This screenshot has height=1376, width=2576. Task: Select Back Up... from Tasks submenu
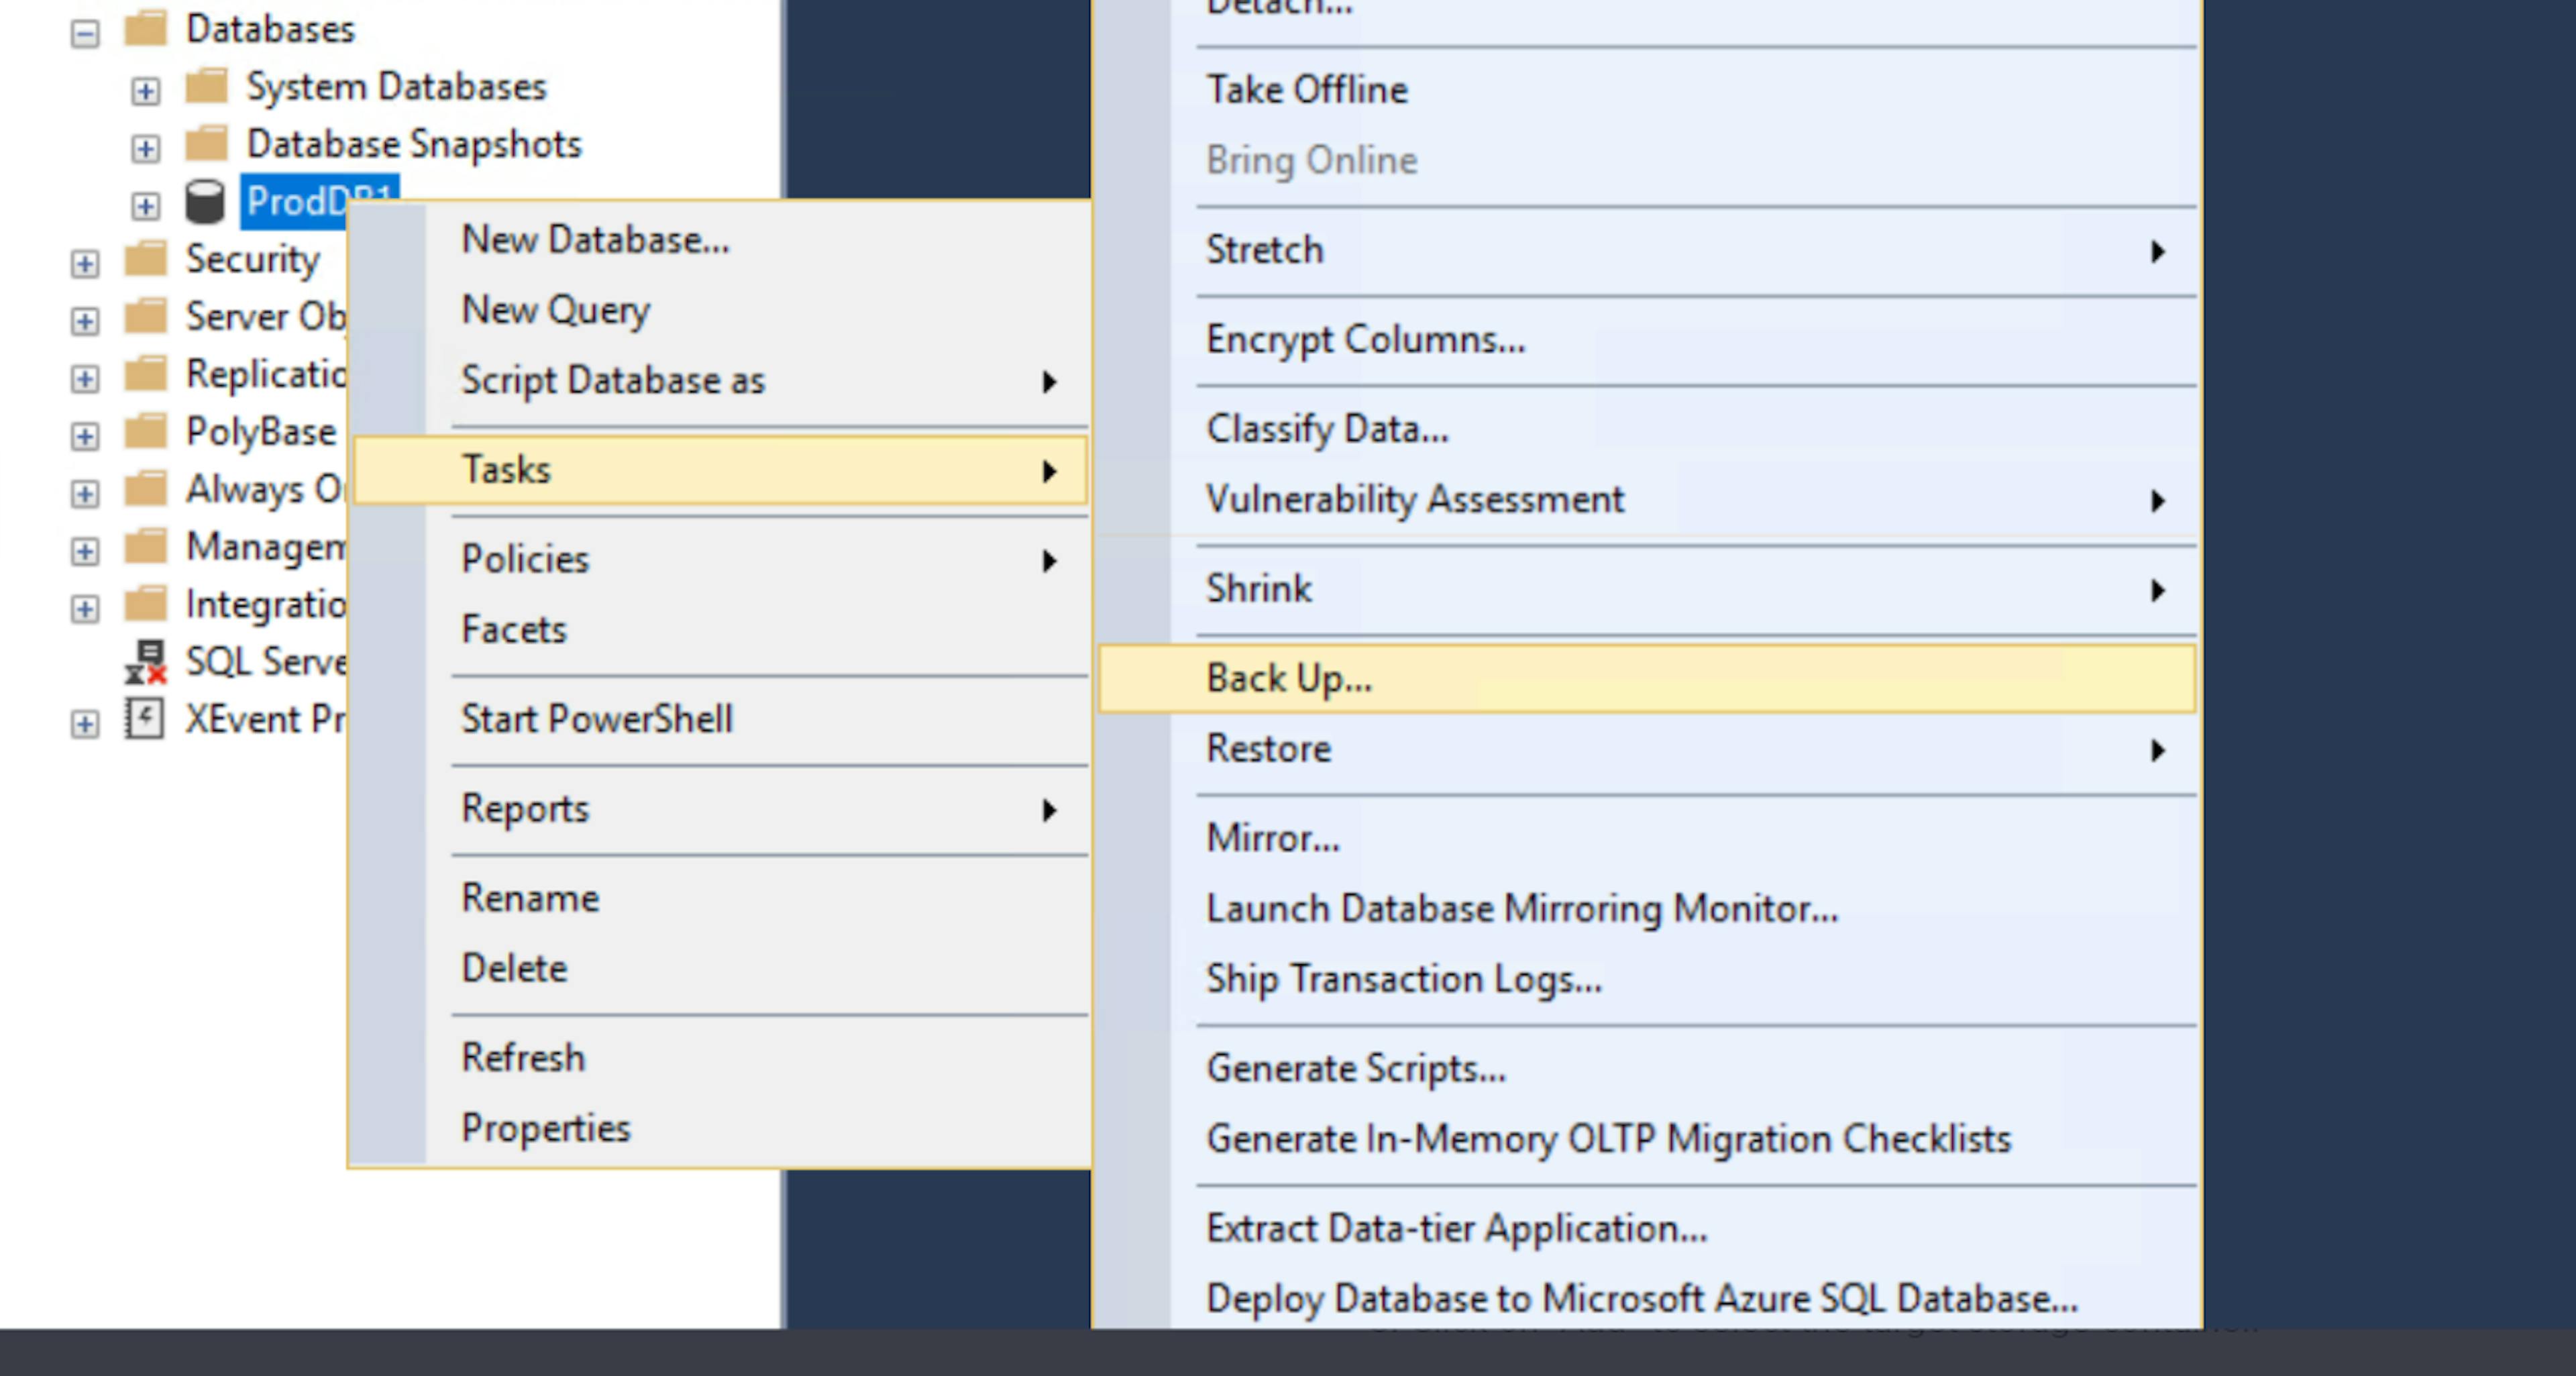pos(1289,679)
